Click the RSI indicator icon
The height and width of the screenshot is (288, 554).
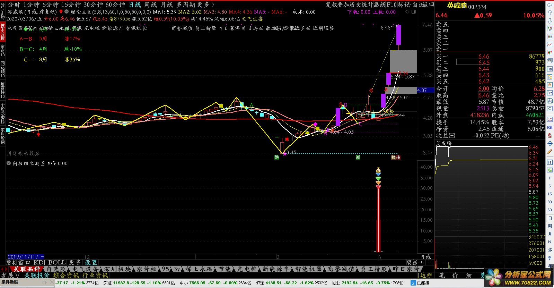coord(550,127)
